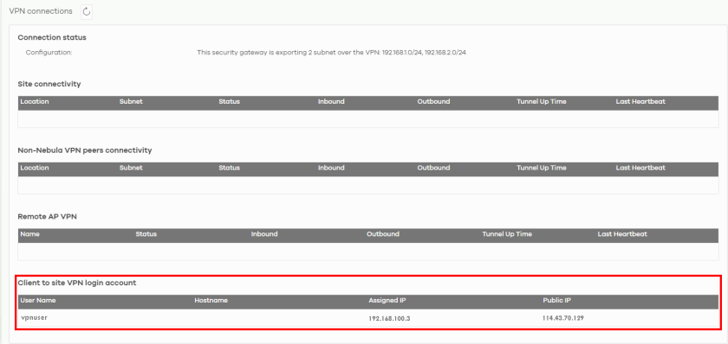Image resolution: width=728 pixels, height=344 pixels.
Task: Click Outbound header in Non-Nebula VPN peers table
Action: pyautogui.click(x=433, y=168)
